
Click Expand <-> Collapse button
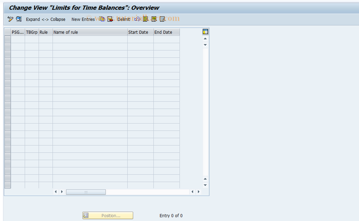(46, 19)
